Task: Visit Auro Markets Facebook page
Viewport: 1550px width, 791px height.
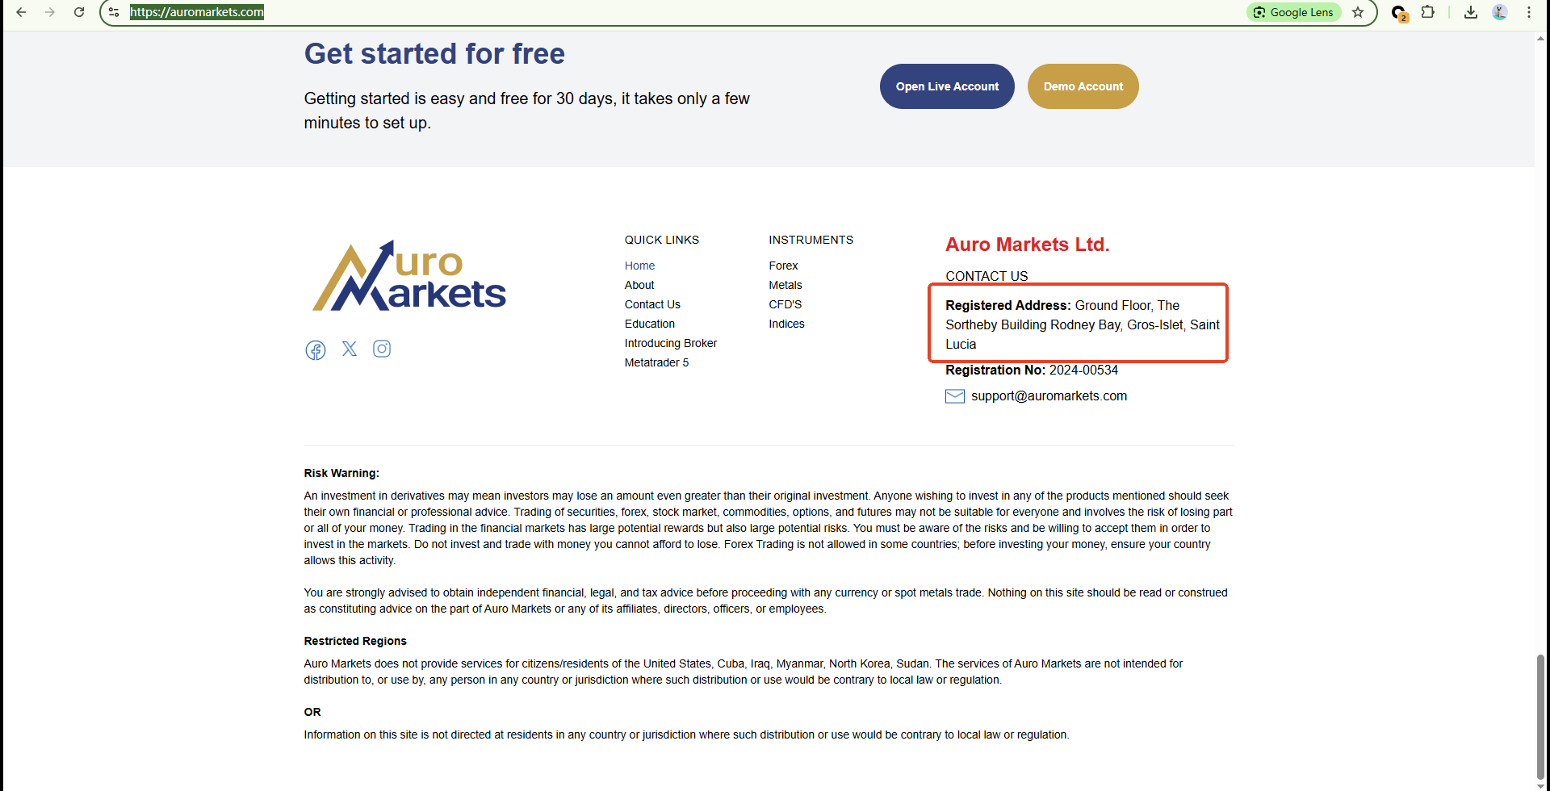Action: 316,349
